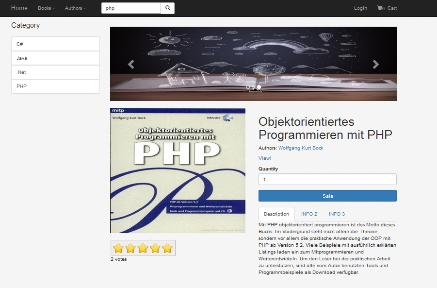Viewport: 437px width, 288px height.
Task: Select the third carousel indicator dot
Action: point(259,87)
